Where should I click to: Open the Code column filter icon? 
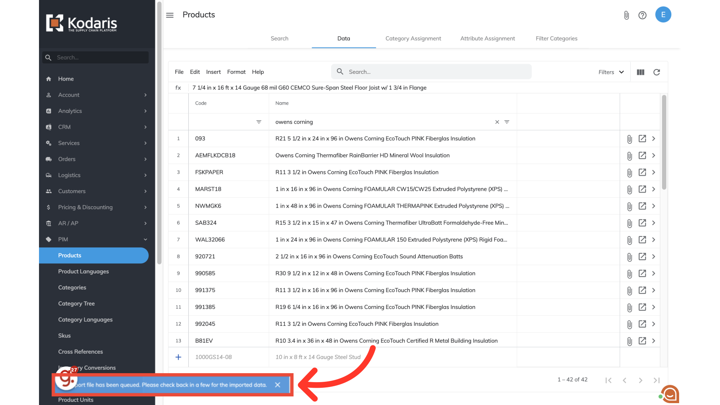pyautogui.click(x=259, y=122)
